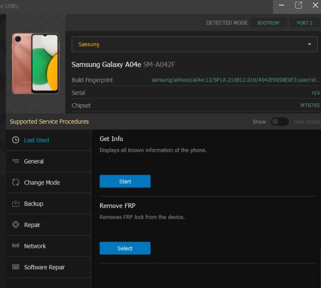This screenshot has width=321, height=288.
Task: Click the PORT 2 badge
Action: click(x=304, y=22)
